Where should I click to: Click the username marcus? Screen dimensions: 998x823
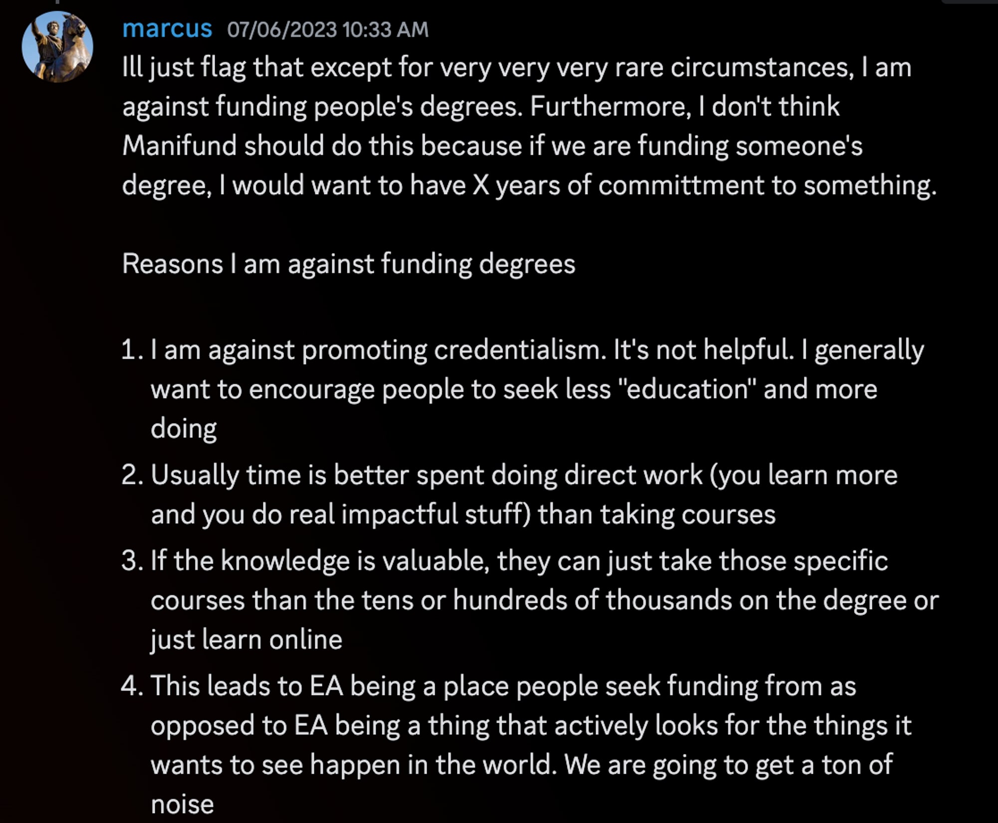tap(167, 28)
